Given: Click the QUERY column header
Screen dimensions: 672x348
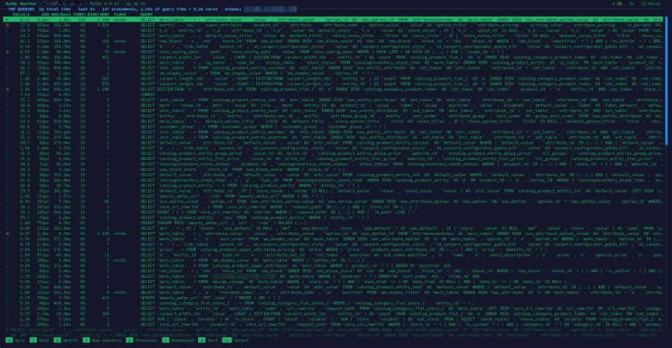Looking at the screenshot, I should click(x=146, y=15).
